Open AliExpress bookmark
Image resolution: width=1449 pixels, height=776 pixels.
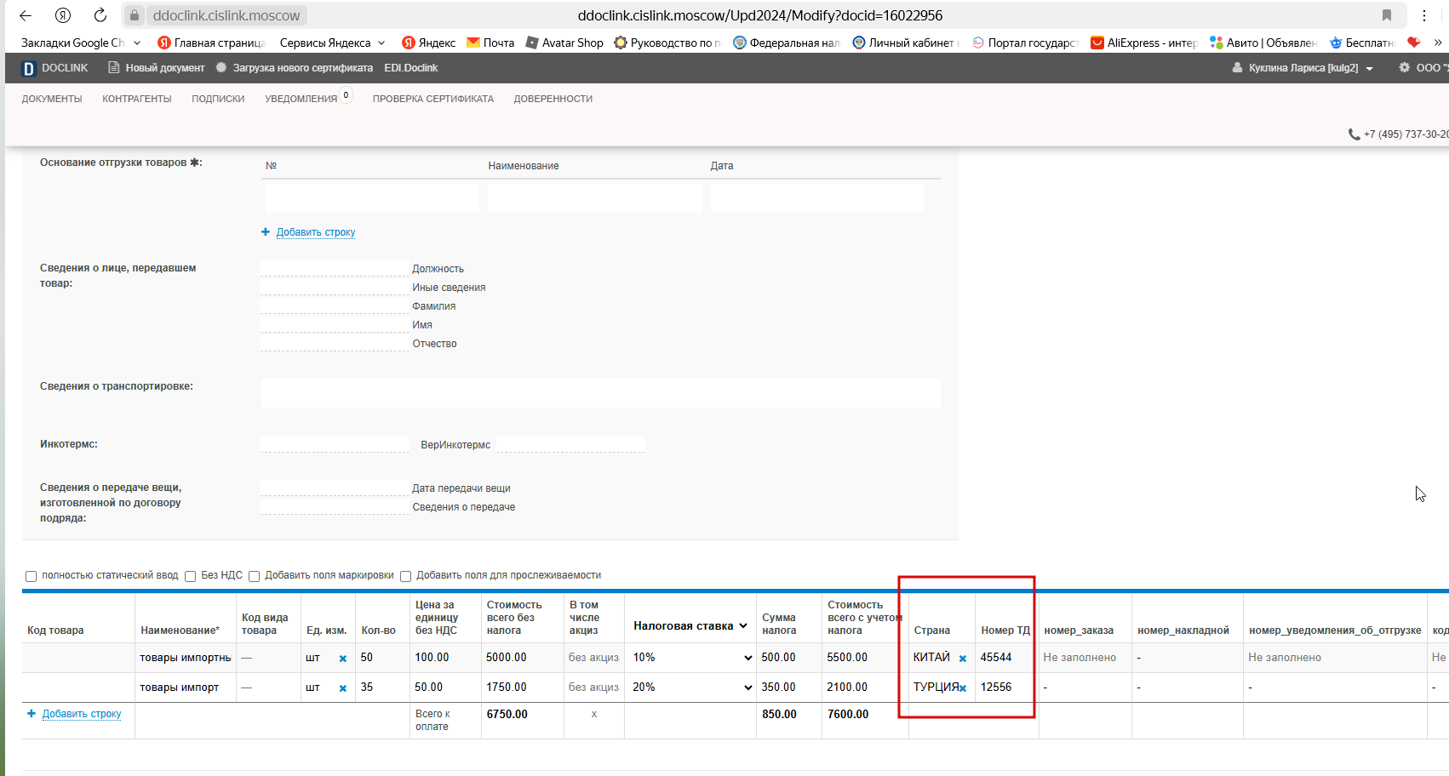pos(1144,43)
